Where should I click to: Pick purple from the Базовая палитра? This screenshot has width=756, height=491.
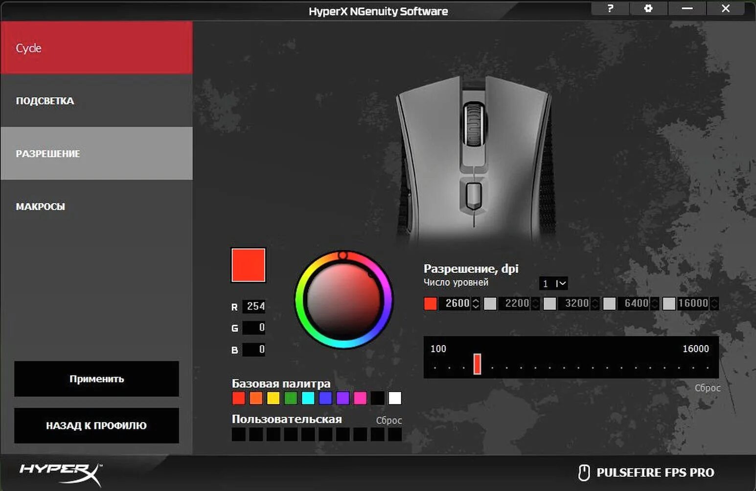(x=343, y=398)
